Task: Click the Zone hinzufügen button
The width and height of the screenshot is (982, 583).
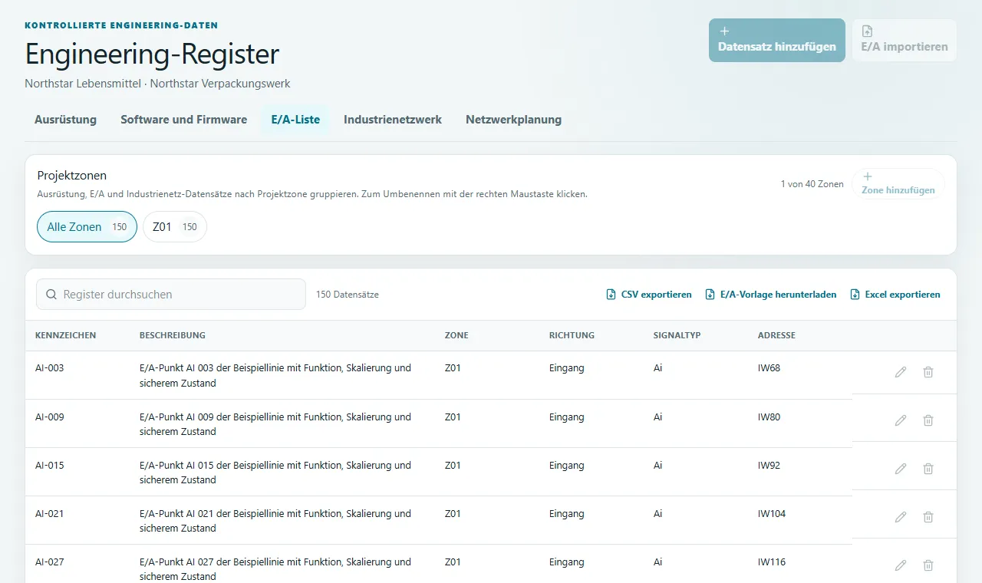Action: [898, 183]
